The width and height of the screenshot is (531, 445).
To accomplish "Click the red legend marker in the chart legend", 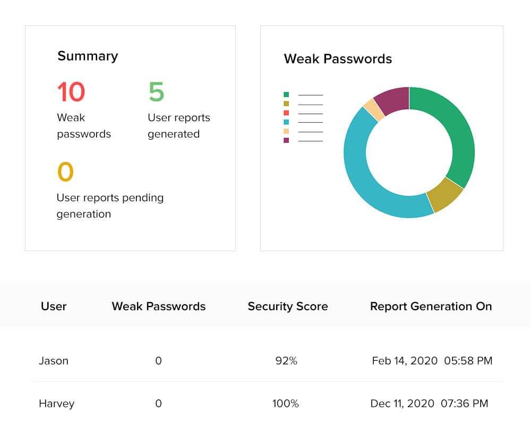I will 286,113.
